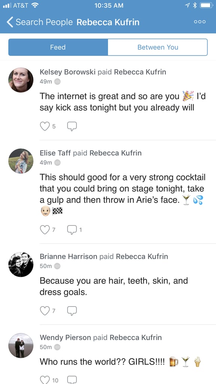This screenshot has width=216, height=384.
Task: Tap Wendy Pierson's name link
Action: [65, 337]
